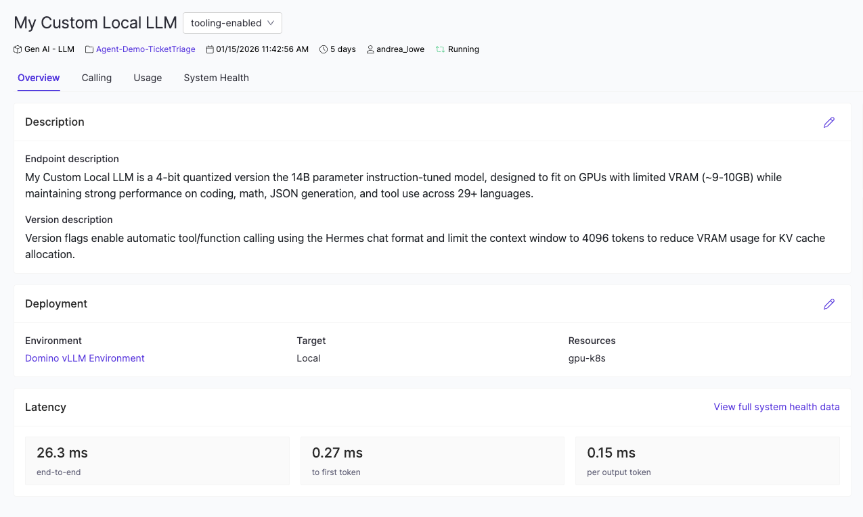Click the Running status icon
Screen dimensions: 863x517
pyautogui.click(x=440, y=49)
